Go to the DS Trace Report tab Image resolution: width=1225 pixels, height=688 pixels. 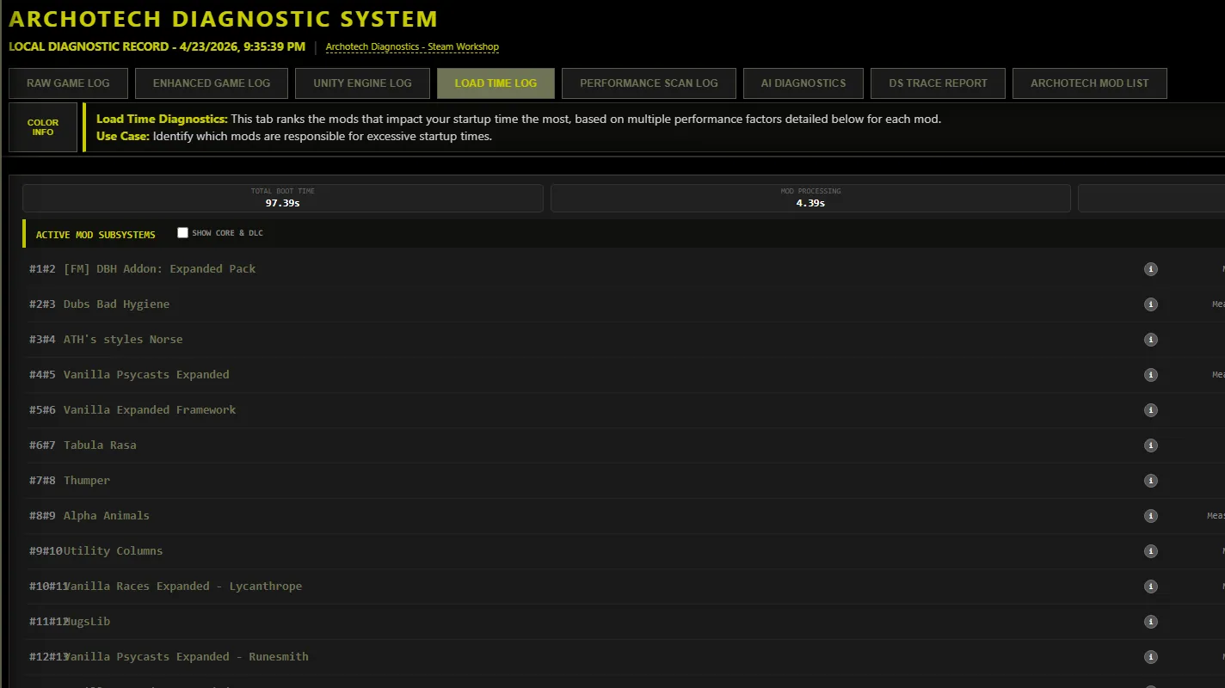pos(938,83)
